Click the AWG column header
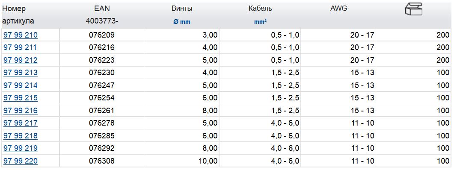Screen dimensions: 454x170 pyautogui.click(x=338, y=9)
